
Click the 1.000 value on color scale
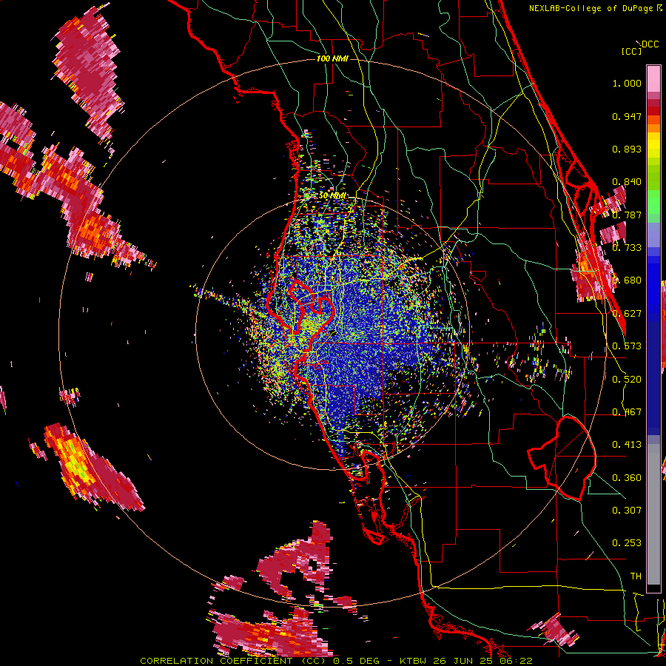point(627,83)
